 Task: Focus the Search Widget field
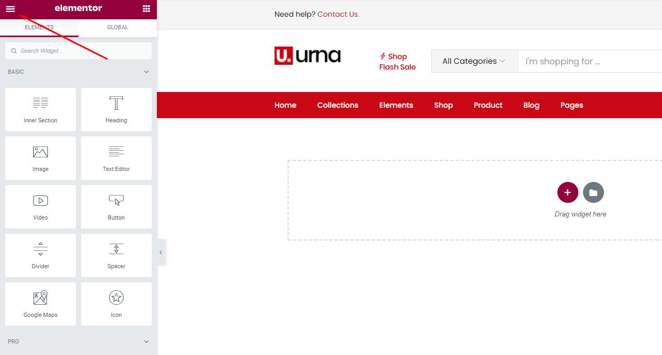78,51
